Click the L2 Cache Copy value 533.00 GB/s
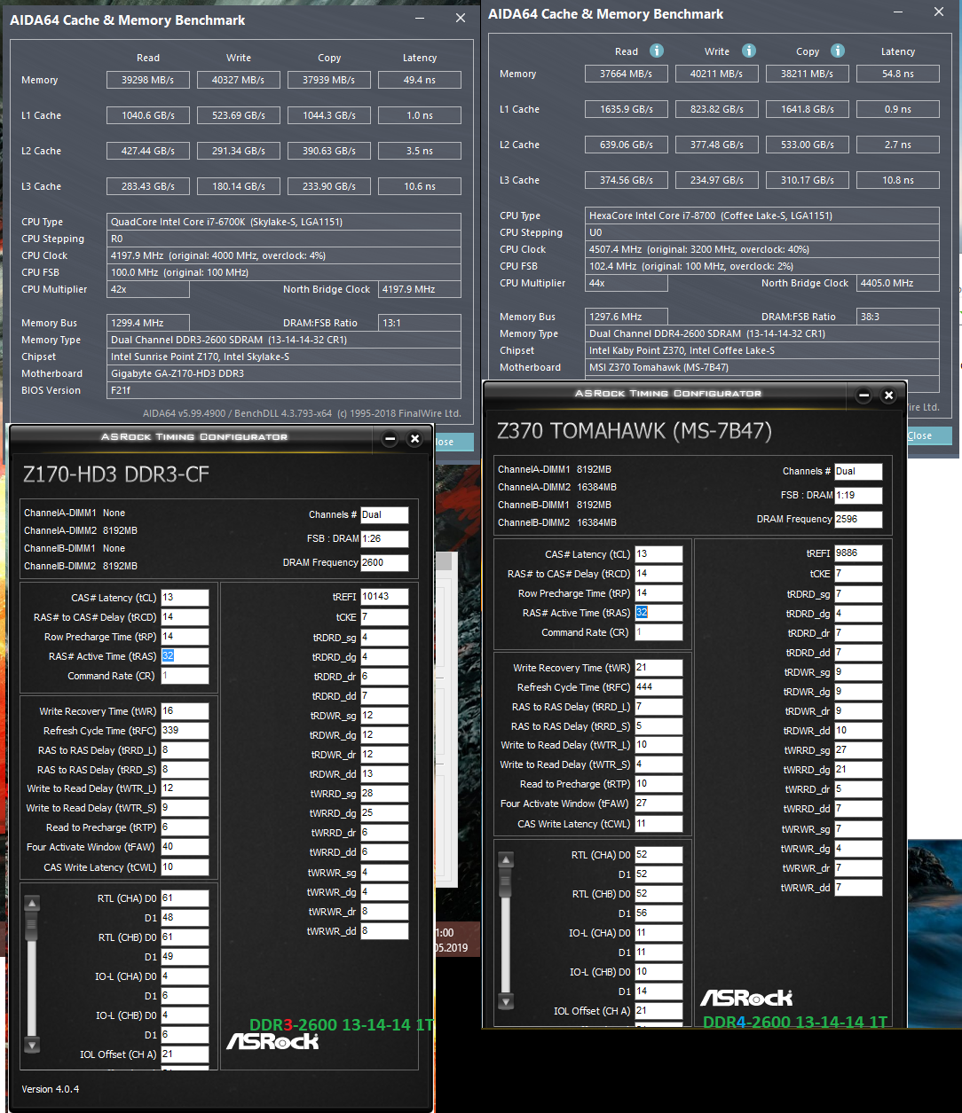The width and height of the screenshot is (962, 1113). click(x=808, y=145)
